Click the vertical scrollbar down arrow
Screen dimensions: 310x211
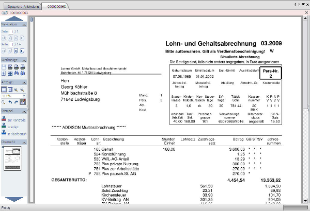click(x=305, y=201)
